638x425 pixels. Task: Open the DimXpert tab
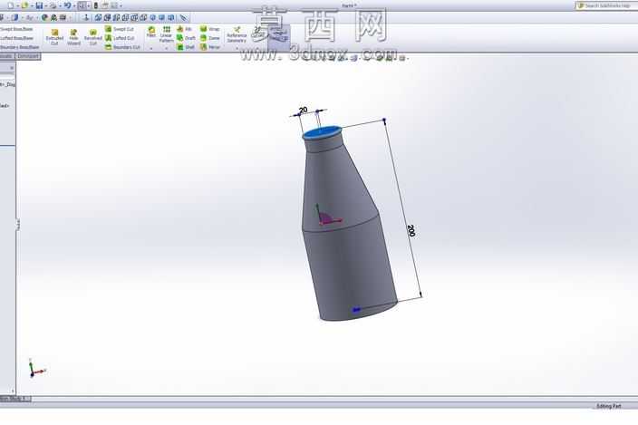pyautogui.click(x=28, y=56)
